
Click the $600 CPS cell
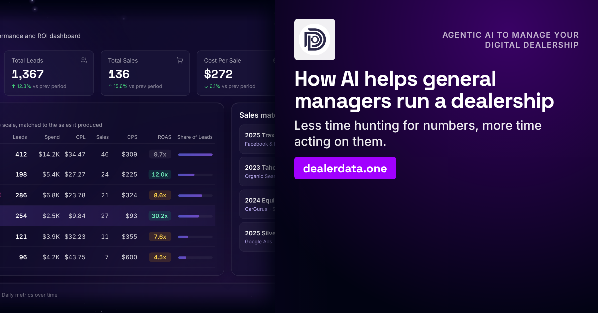click(x=129, y=257)
